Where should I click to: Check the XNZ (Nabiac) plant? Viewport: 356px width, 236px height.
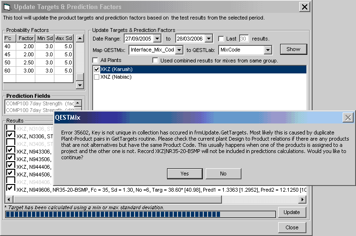click(x=97, y=77)
